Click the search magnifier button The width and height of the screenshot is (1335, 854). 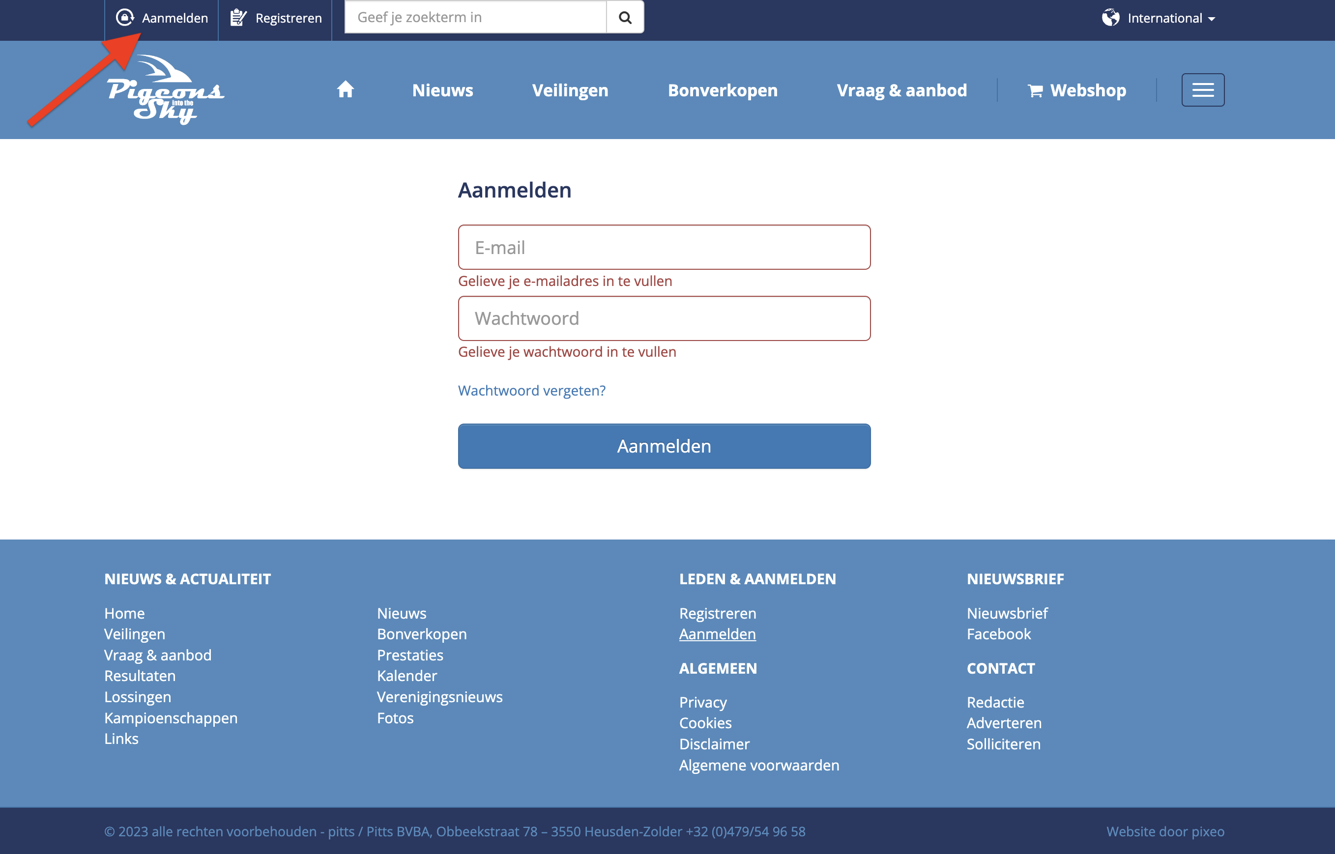[625, 17]
